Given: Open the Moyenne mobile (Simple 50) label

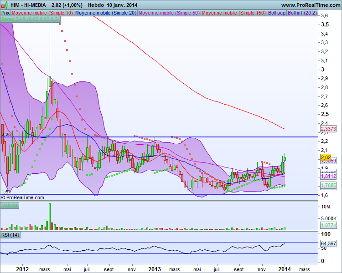Looking at the screenshot, I should coord(169,13).
